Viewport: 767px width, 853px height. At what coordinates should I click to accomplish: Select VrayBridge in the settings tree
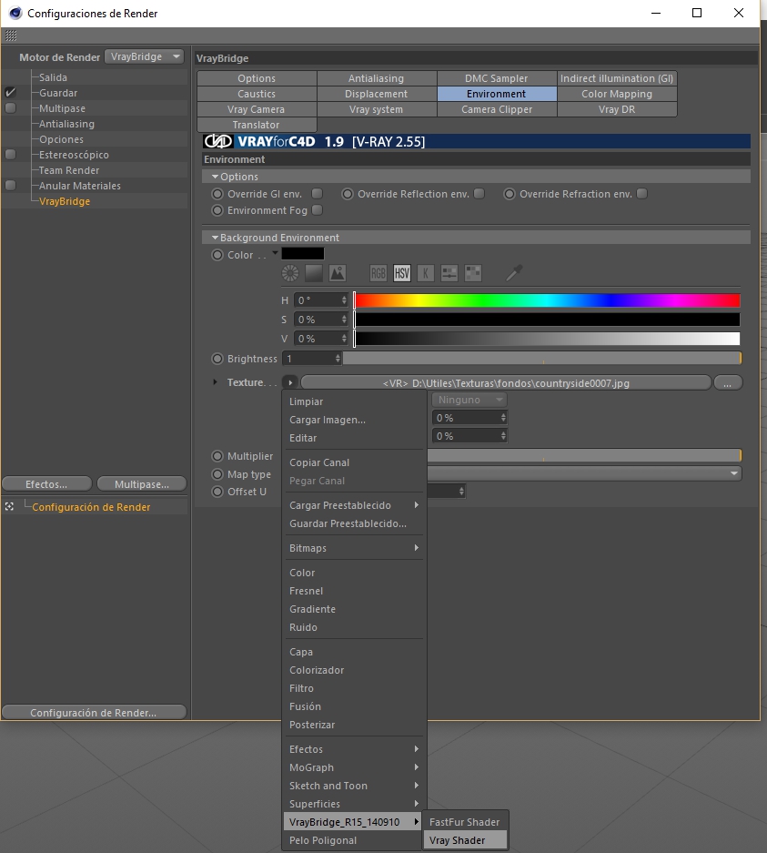[64, 201]
